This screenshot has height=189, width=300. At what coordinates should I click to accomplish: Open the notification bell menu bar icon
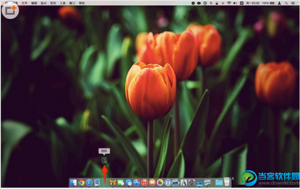coord(211,3)
